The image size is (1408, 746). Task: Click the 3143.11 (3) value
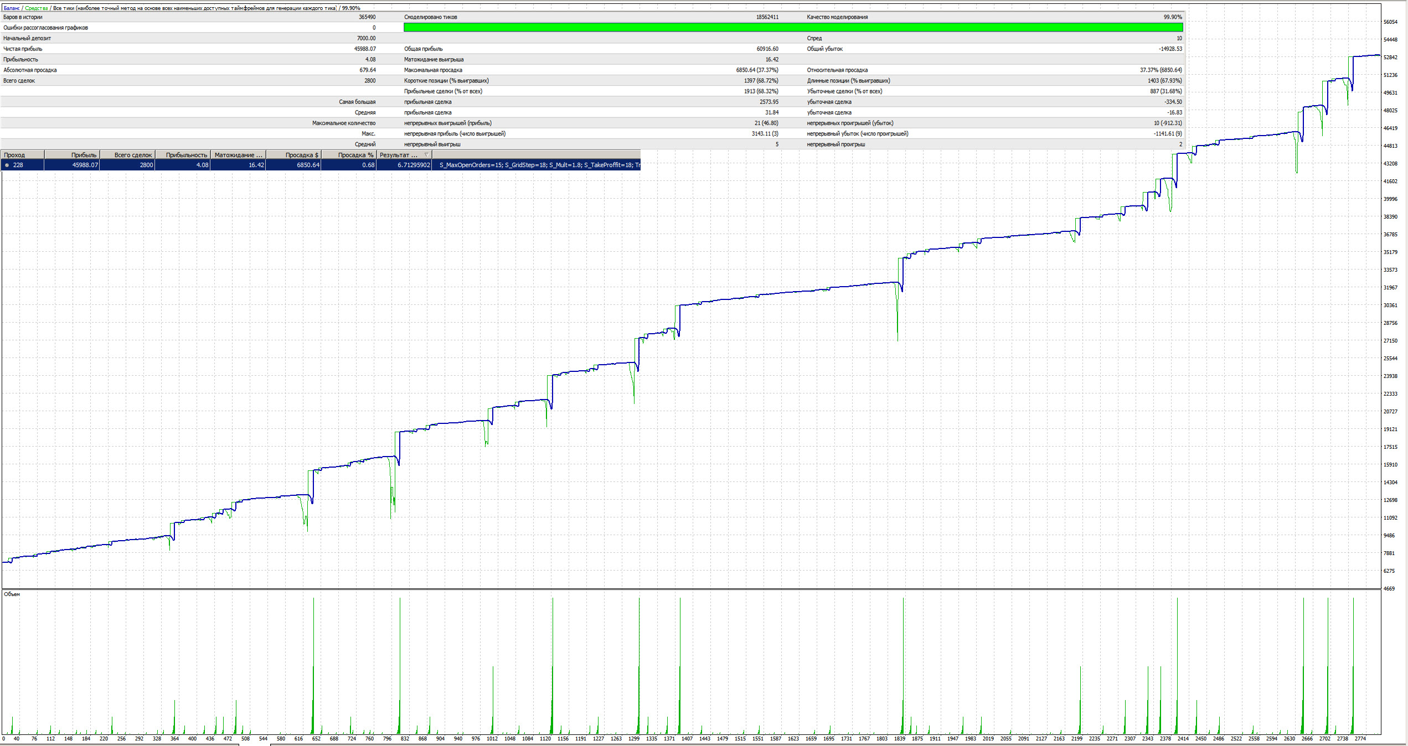(x=765, y=133)
